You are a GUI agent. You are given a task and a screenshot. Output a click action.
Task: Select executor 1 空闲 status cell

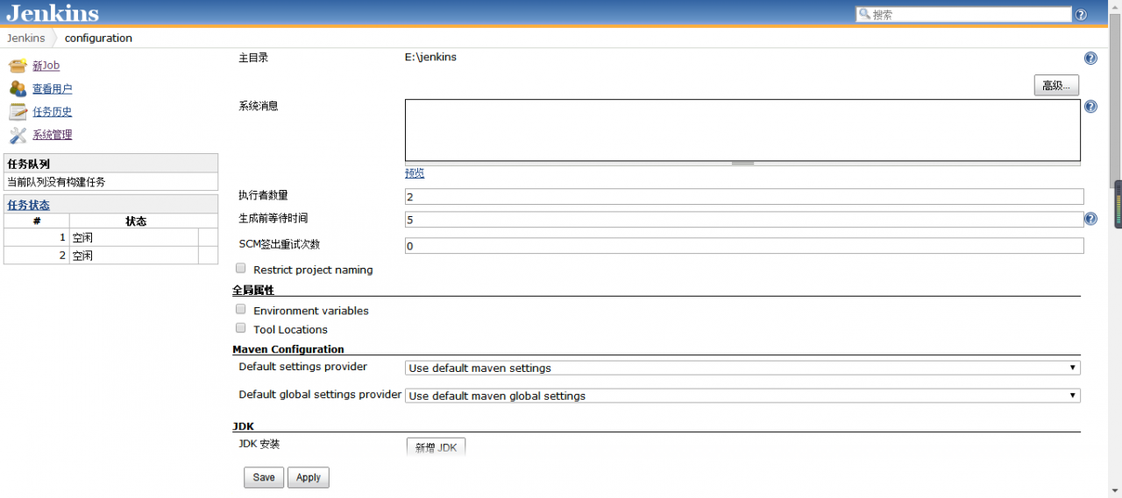pos(133,237)
